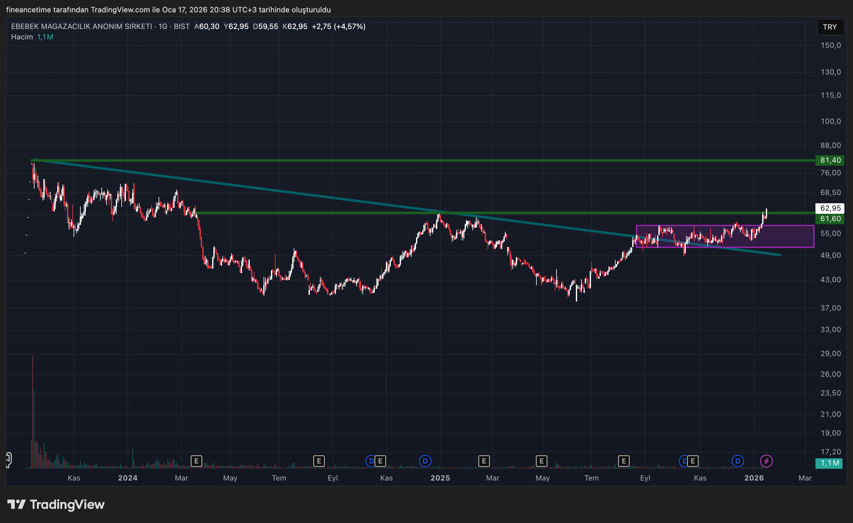Click the dividend D marker before 2026
The height and width of the screenshot is (523, 853).
pos(738,461)
